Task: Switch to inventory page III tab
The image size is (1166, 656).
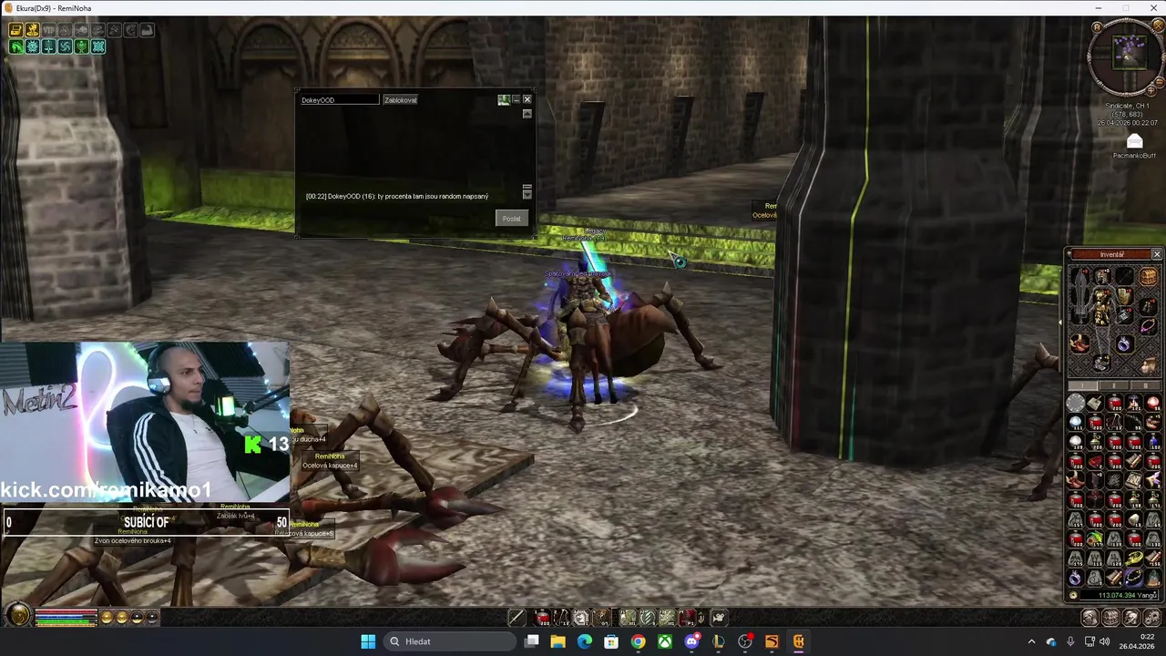Action: click(1145, 385)
